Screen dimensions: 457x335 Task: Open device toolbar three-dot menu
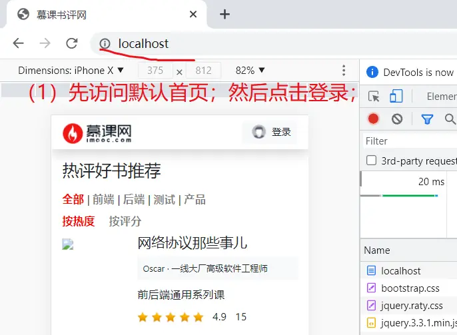tap(344, 70)
